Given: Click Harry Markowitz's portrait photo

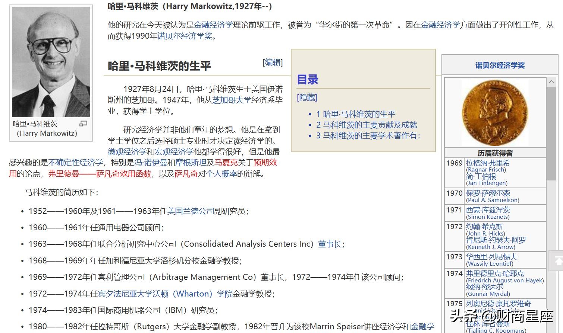Looking at the screenshot, I should click(x=51, y=60).
